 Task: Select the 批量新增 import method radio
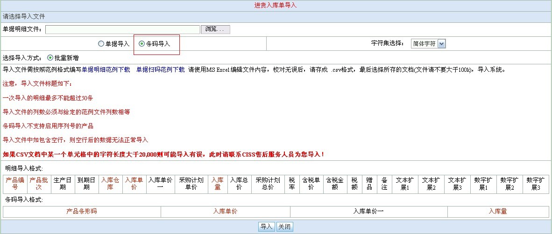[x=50, y=58]
